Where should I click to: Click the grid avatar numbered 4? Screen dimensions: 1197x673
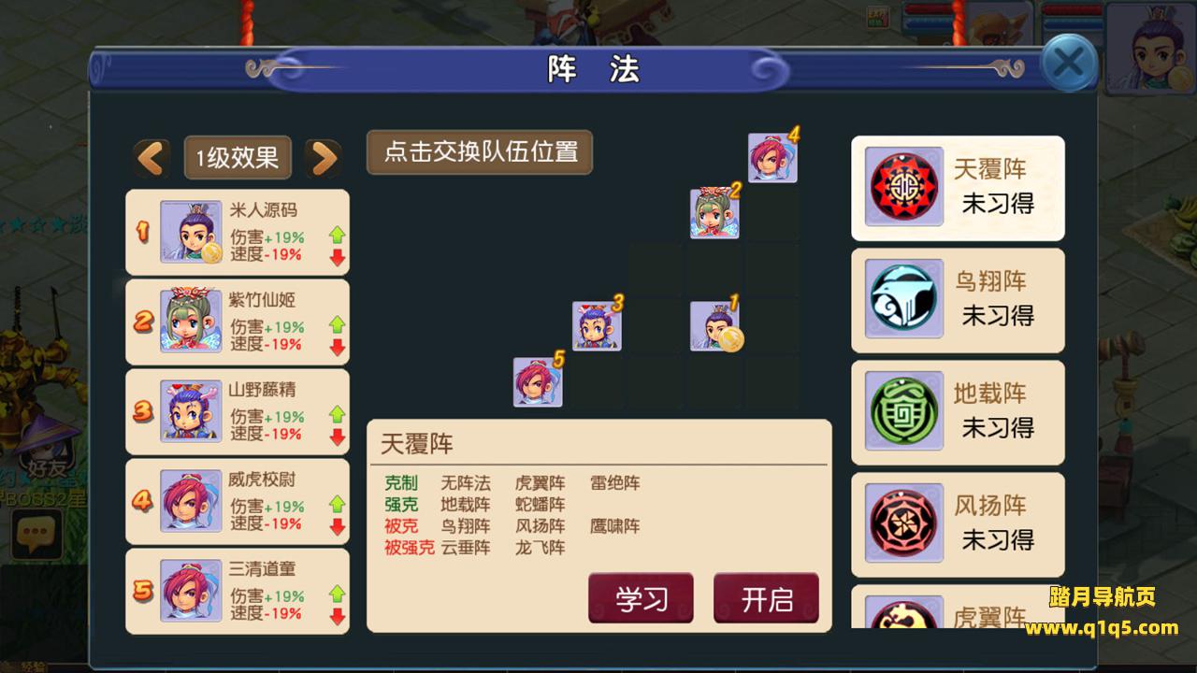point(772,157)
